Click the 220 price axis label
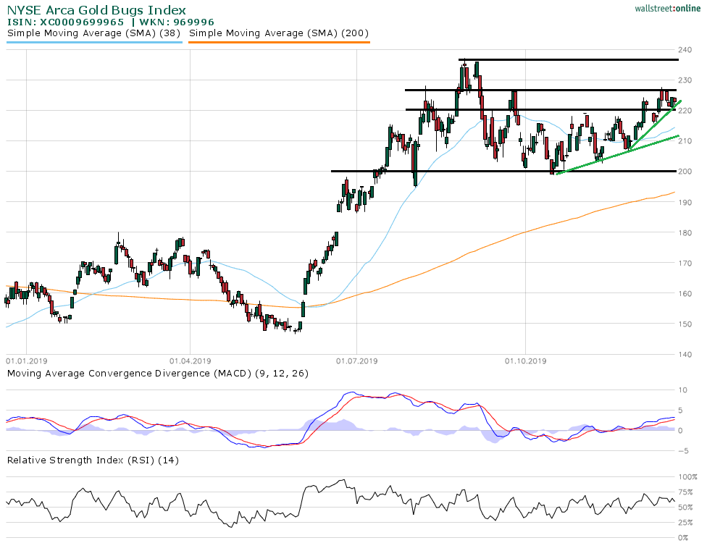The height and width of the screenshot is (543, 707). click(x=685, y=110)
